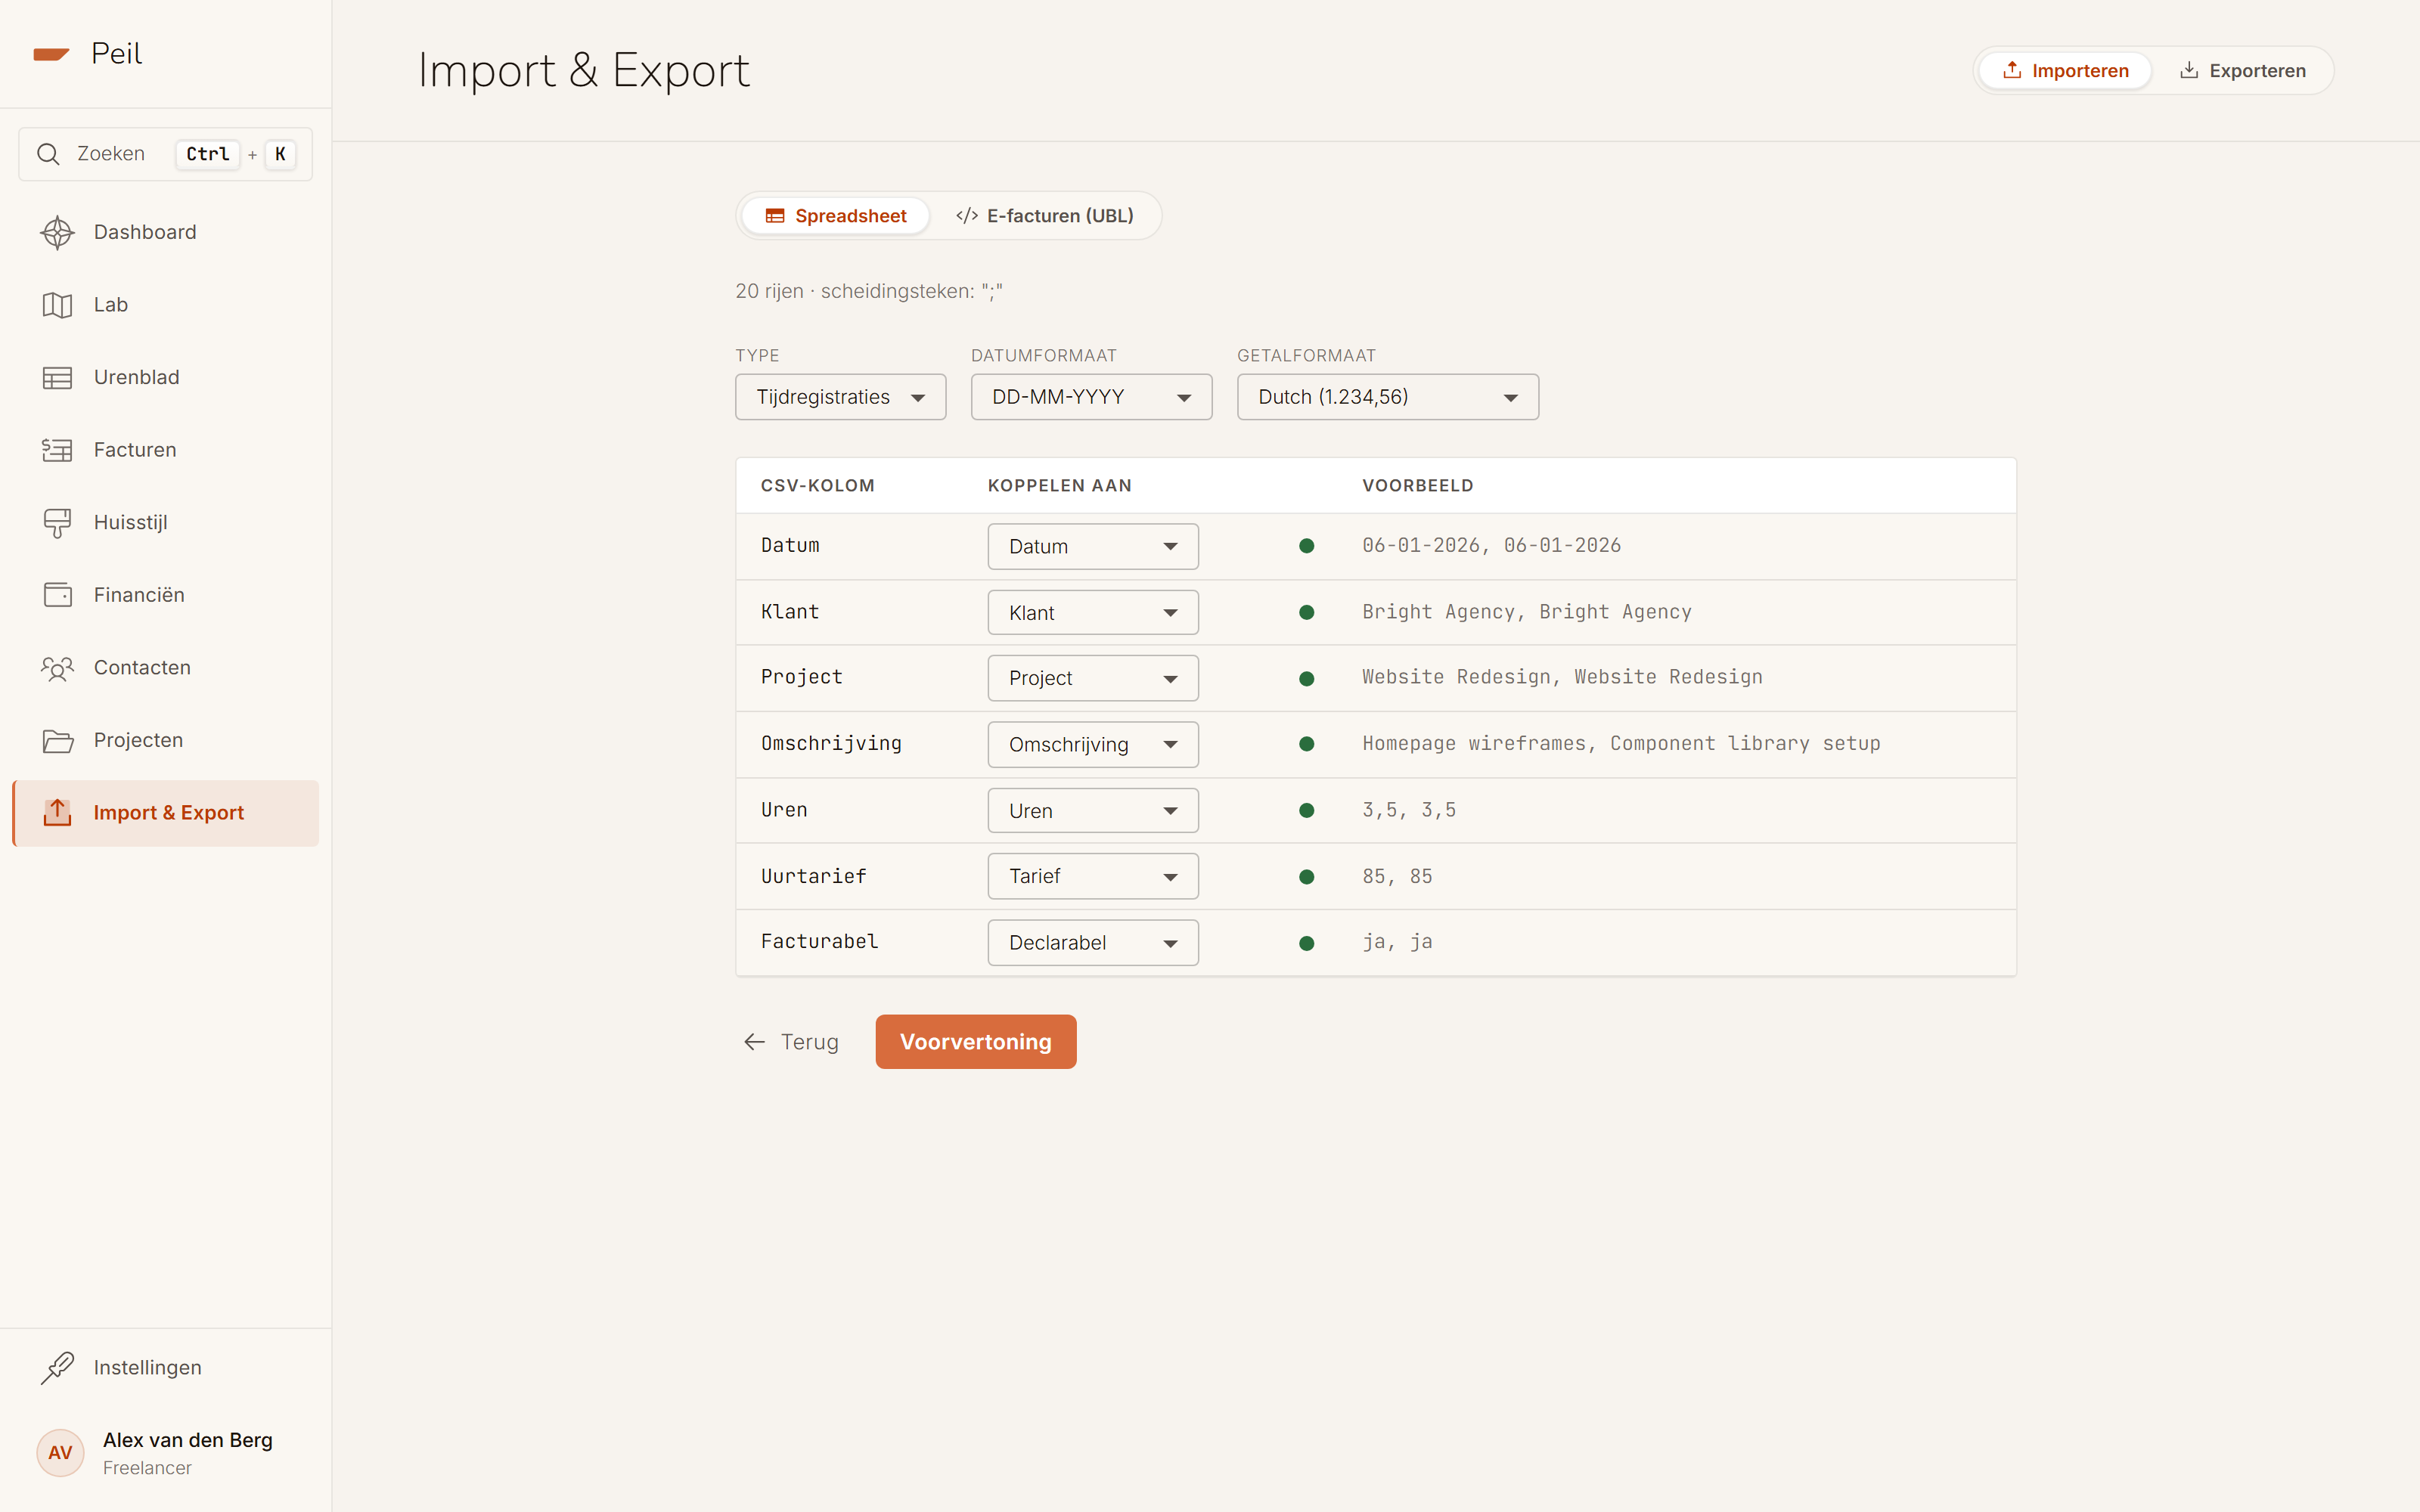The width and height of the screenshot is (2420, 1512).
Task: Open Huisstijl via its paint roller icon
Action: tap(57, 523)
